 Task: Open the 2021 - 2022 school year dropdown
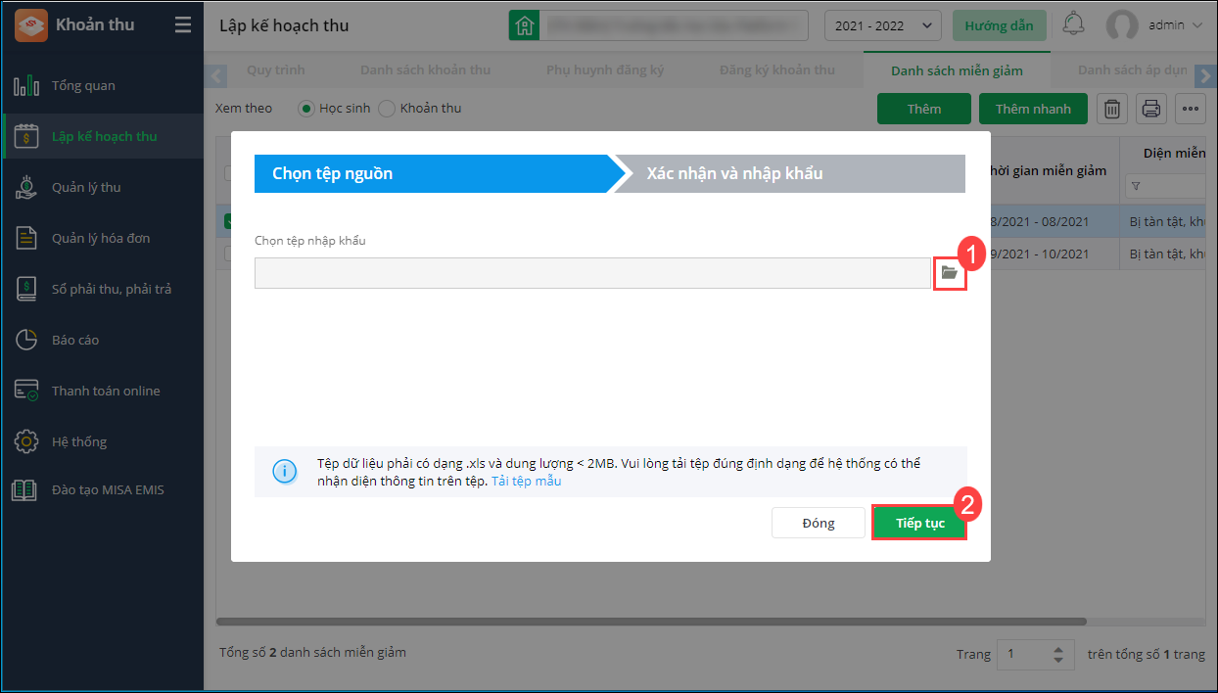click(x=883, y=25)
